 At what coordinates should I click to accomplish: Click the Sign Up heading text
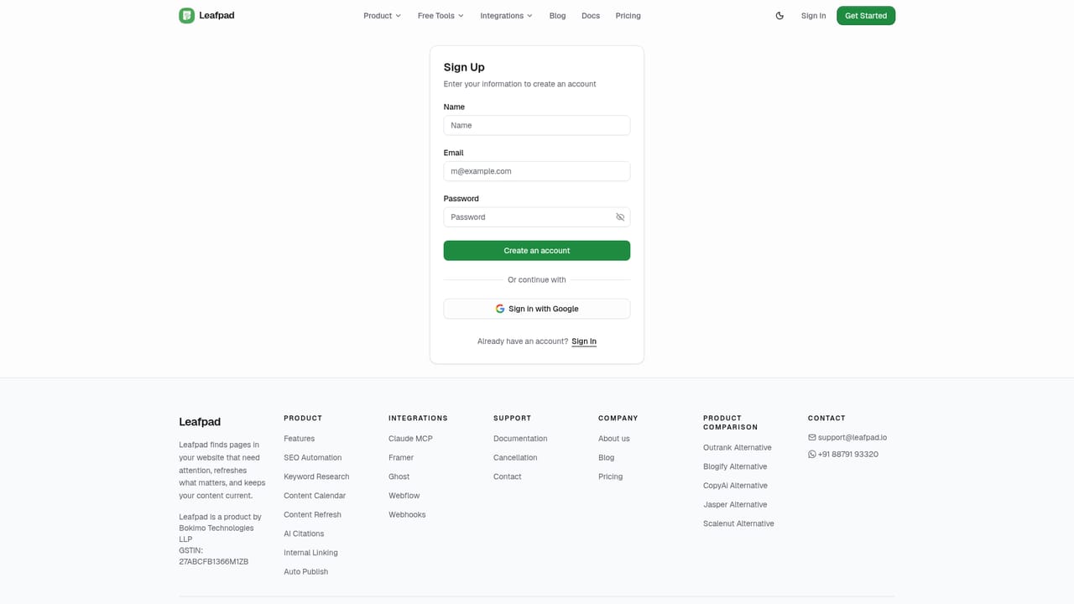pos(464,67)
